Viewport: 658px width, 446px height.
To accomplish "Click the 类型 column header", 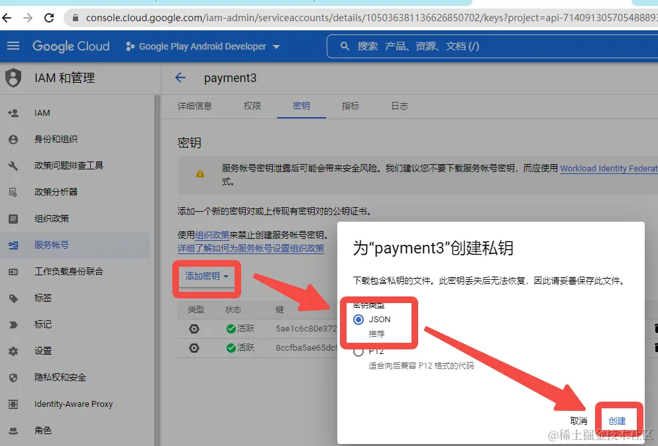I will 196,309.
